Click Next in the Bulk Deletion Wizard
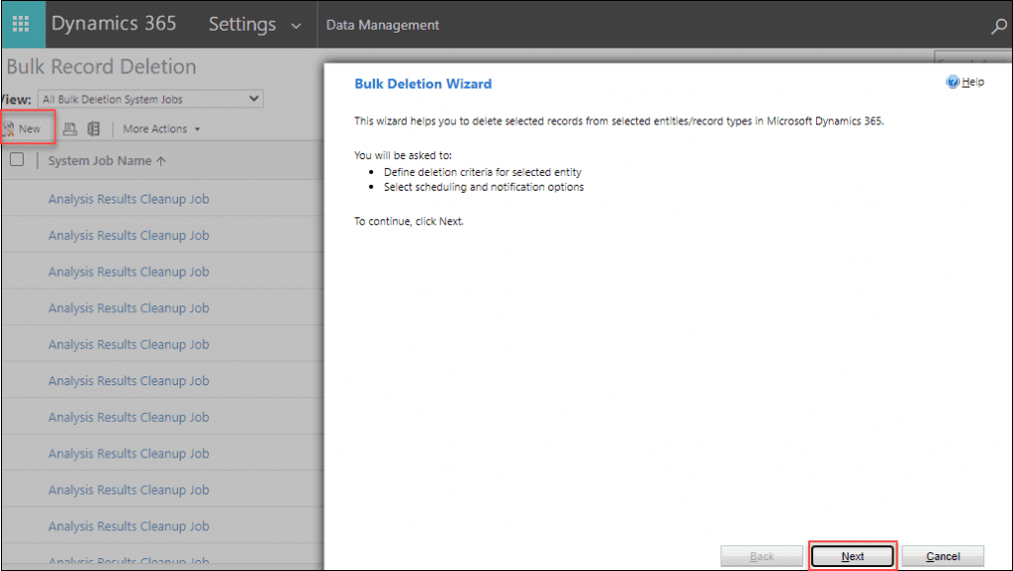 (852, 556)
